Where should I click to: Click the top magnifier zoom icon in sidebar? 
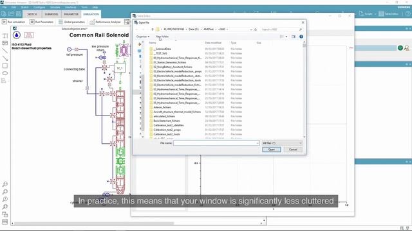click(5, 184)
